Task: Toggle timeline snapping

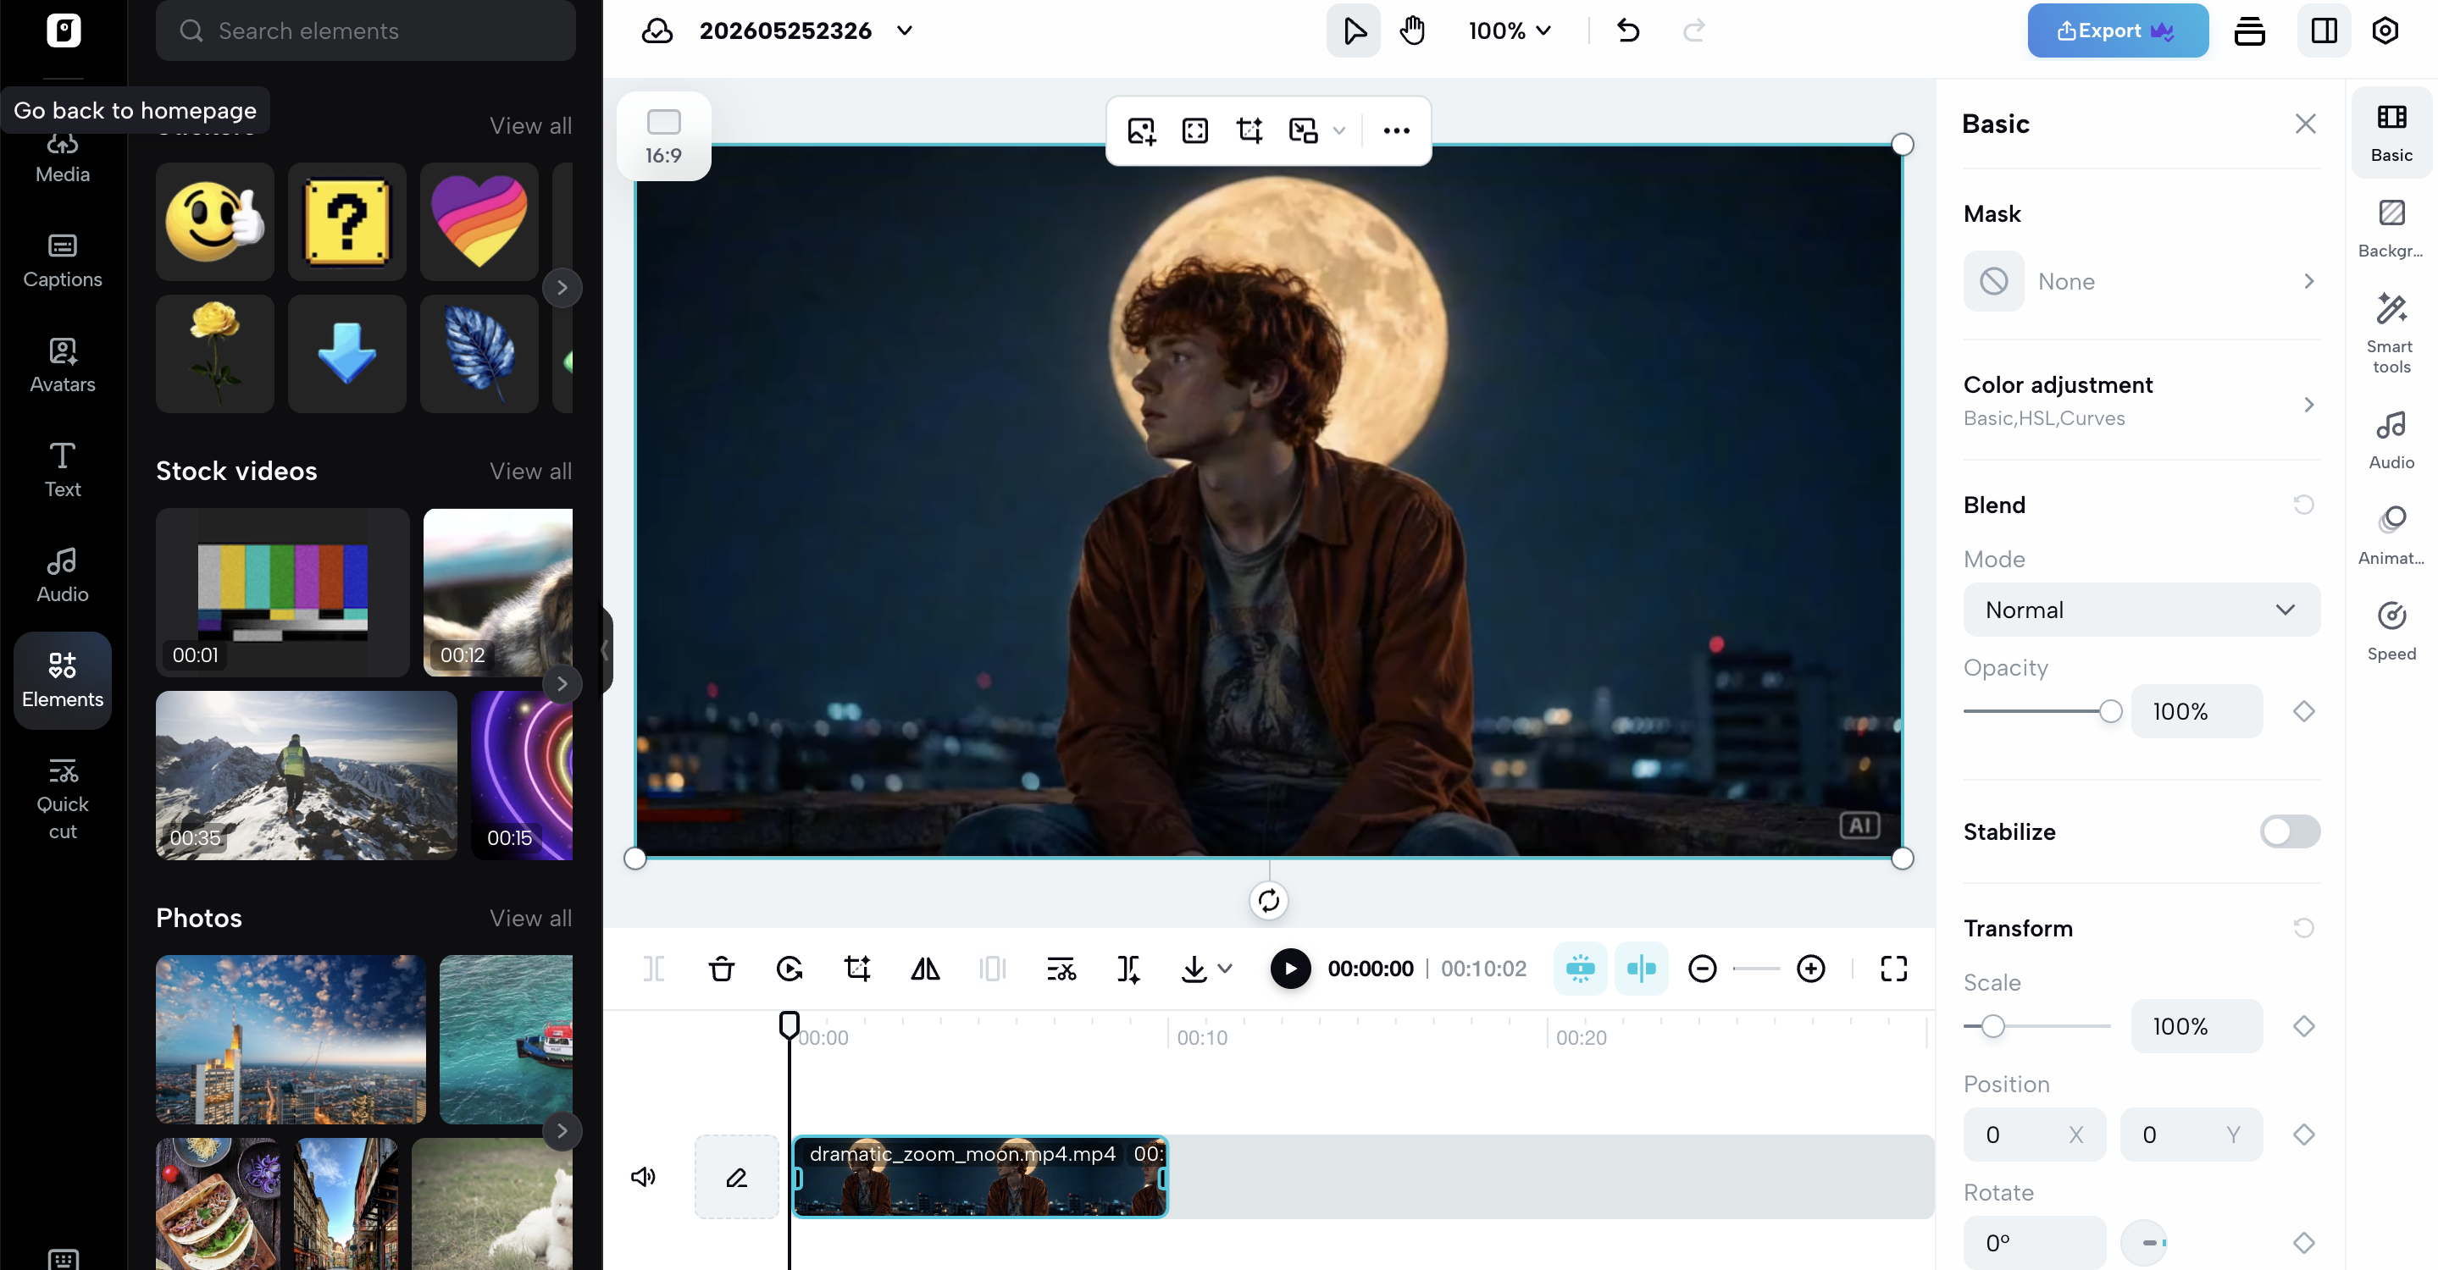Action: pyautogui.click(x=1580, y=969)
